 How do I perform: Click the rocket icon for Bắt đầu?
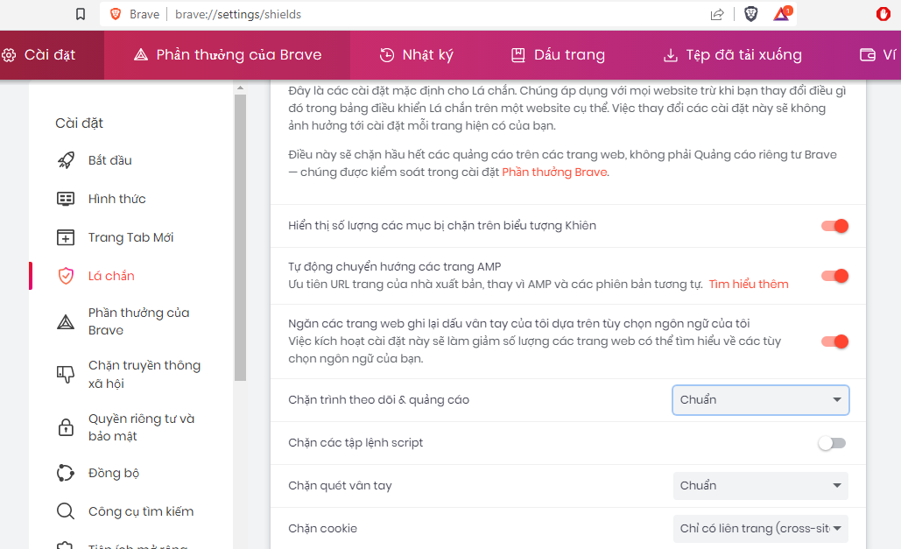[x=66, y=160]
